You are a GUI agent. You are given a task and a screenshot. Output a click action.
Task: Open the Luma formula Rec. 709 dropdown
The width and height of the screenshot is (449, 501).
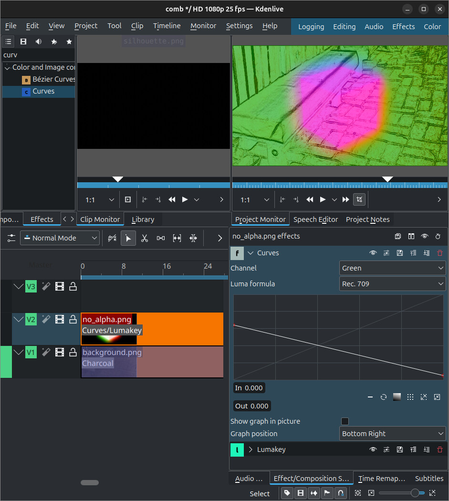coord(392,284)
